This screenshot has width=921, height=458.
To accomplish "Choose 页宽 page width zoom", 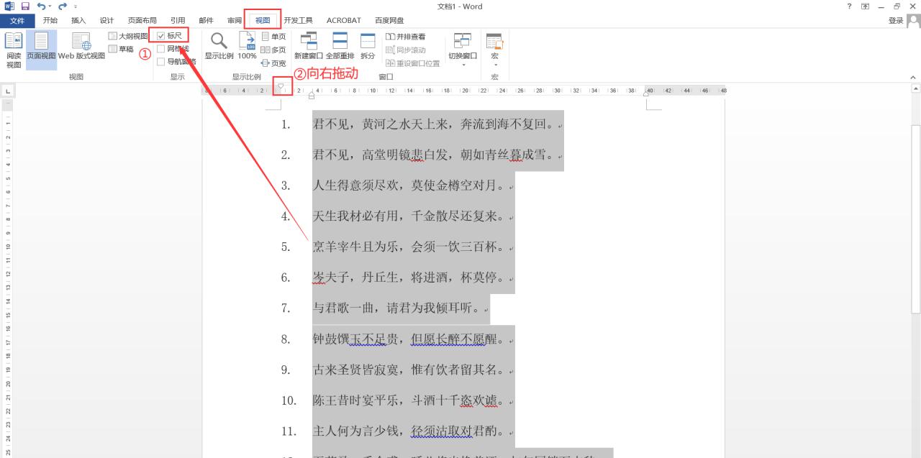I will click(x=273, y=63).
